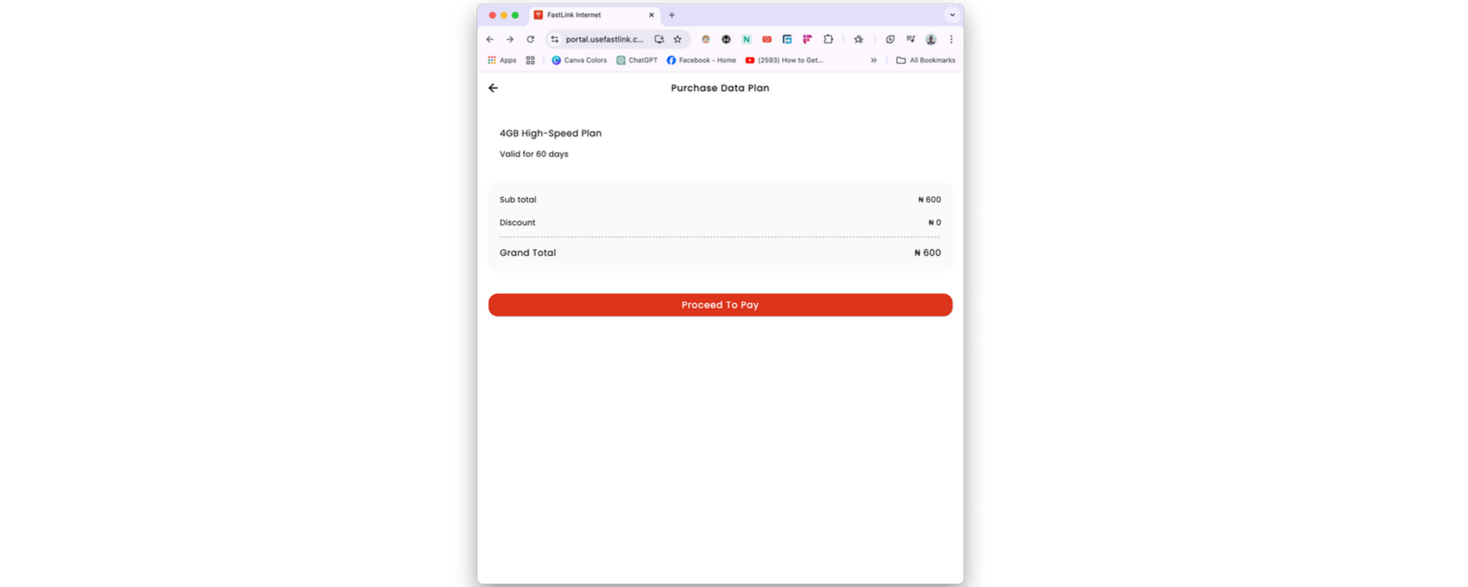Open the Extensions puzzle-piece menu
This screenshot has width=1468, height=587.
point(828,39)
